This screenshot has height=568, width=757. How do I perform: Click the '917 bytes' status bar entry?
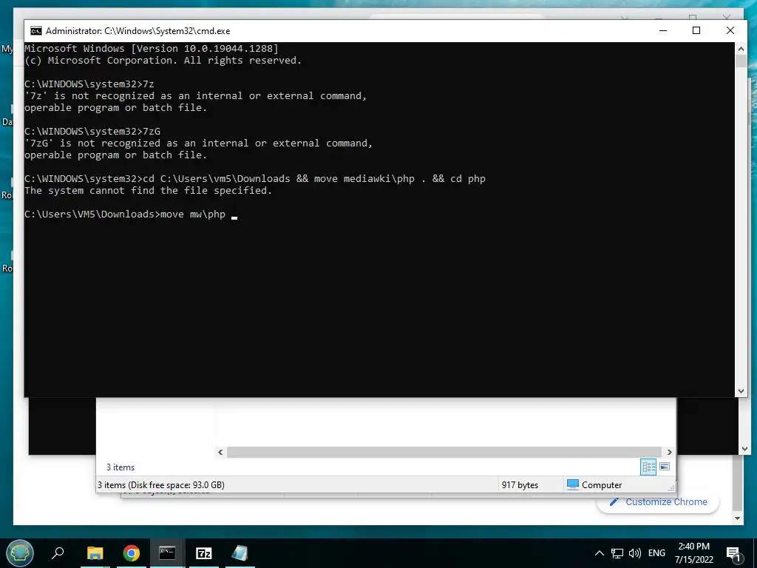(520, 485)
